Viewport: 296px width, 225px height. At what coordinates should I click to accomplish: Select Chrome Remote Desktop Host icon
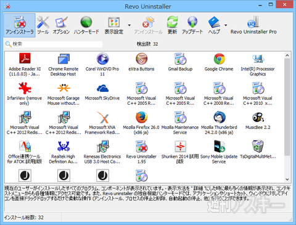coord(64,59)
